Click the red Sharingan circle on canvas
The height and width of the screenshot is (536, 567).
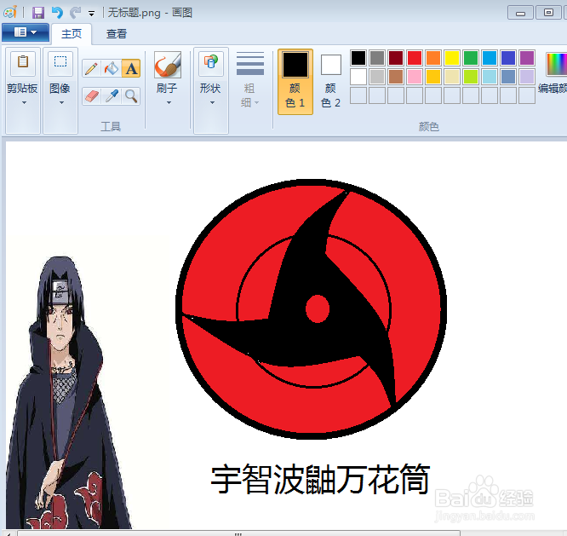click(x=311, y=309)
